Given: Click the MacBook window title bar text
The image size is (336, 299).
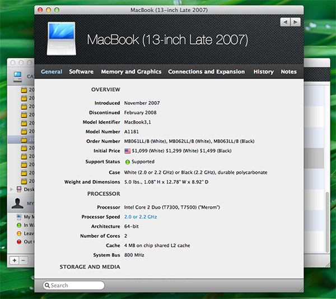Looking at the screenshot, I should click(x=169, y=10).
